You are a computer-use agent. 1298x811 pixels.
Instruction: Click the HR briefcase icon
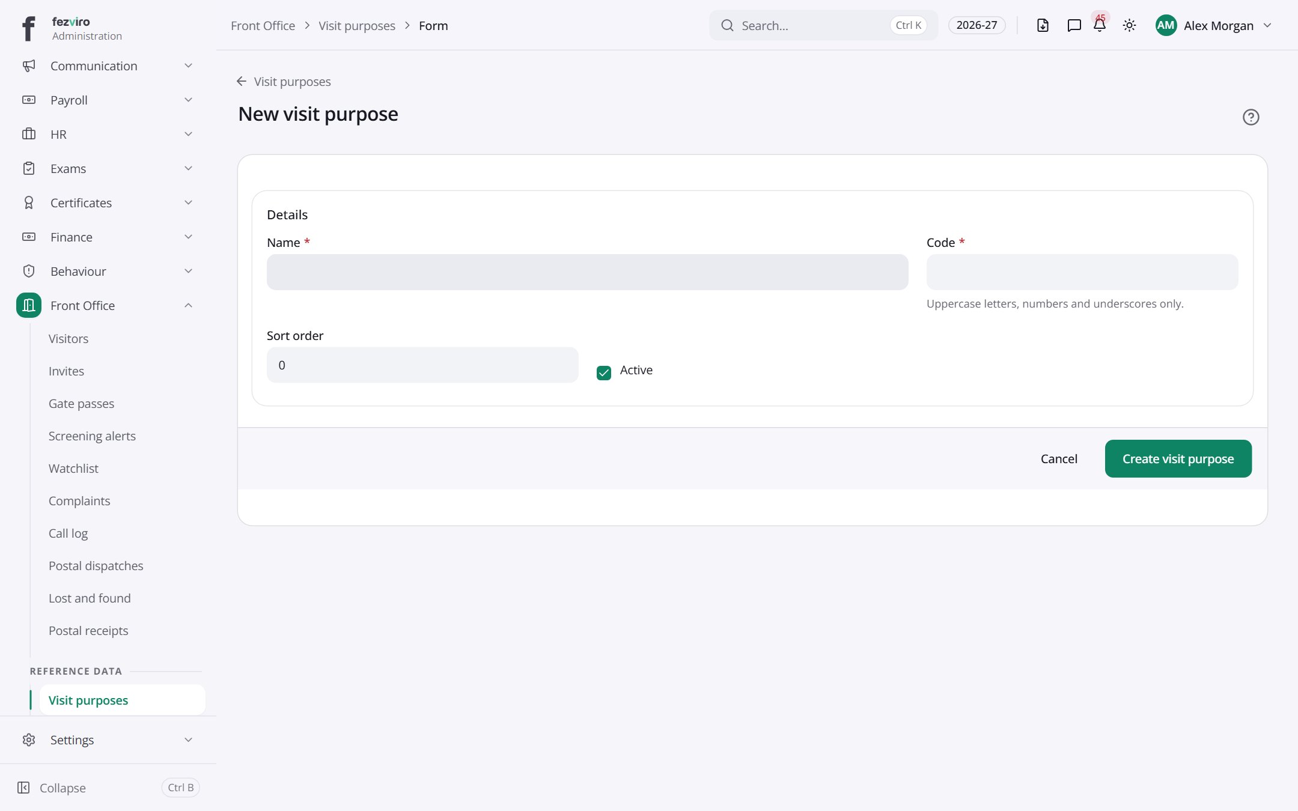pos(29,134)
